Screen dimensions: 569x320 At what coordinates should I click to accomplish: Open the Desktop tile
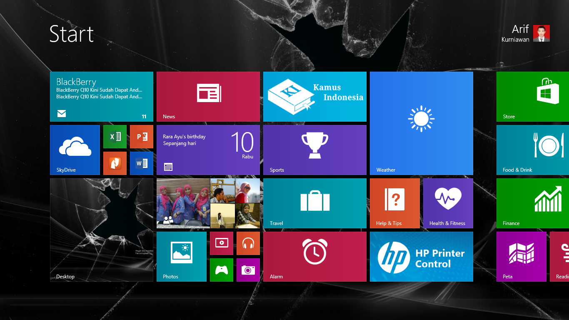(x=102, y=230)
